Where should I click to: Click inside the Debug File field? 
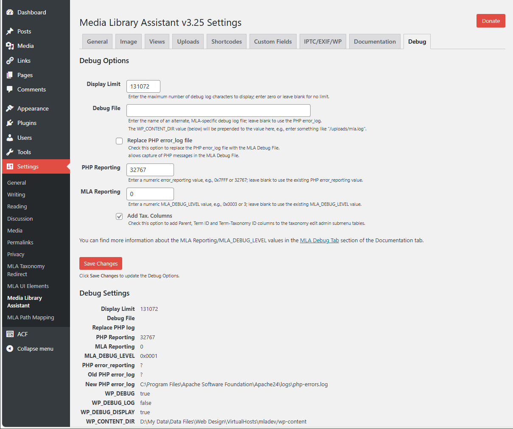pyautogui.click(x=218, y=110)
